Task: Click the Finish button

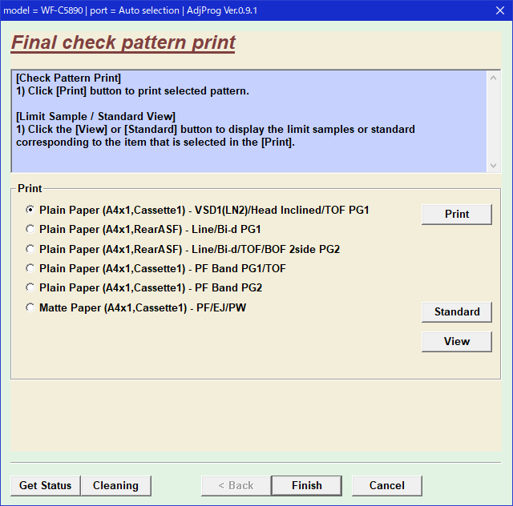Action: [306, 486]
